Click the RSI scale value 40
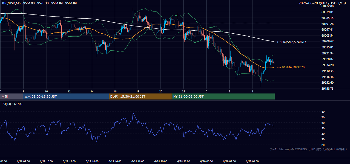Viewport: 350px width, 164px height. (323, 134)
